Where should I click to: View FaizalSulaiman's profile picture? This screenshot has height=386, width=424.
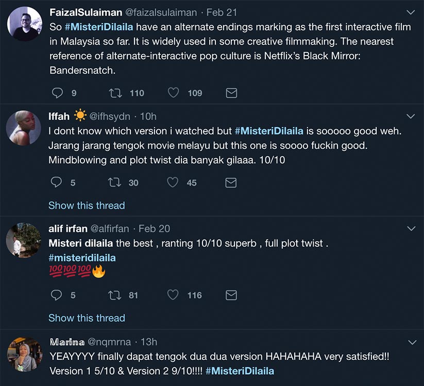[23, 23]
